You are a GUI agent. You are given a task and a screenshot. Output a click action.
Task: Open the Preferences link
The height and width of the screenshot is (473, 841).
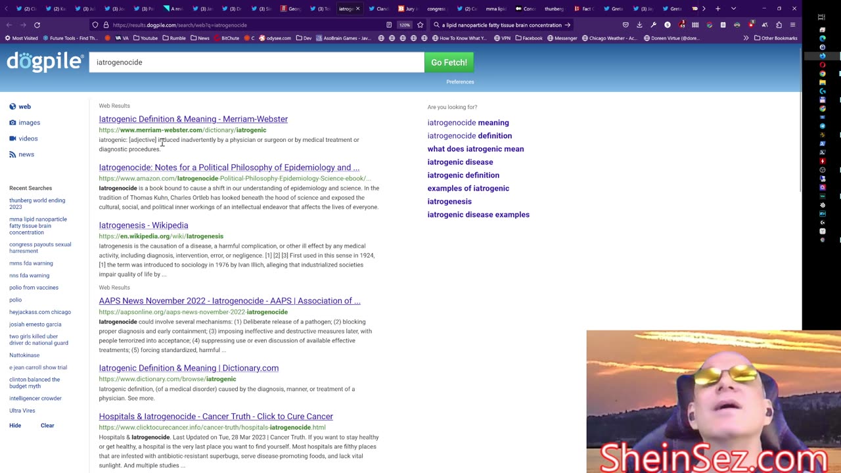pos(460,82)
